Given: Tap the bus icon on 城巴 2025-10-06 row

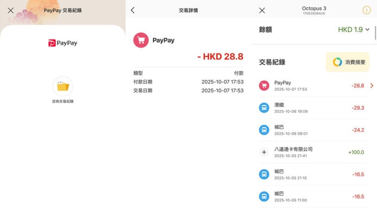Looking at the screenshot, I should 264,130.
